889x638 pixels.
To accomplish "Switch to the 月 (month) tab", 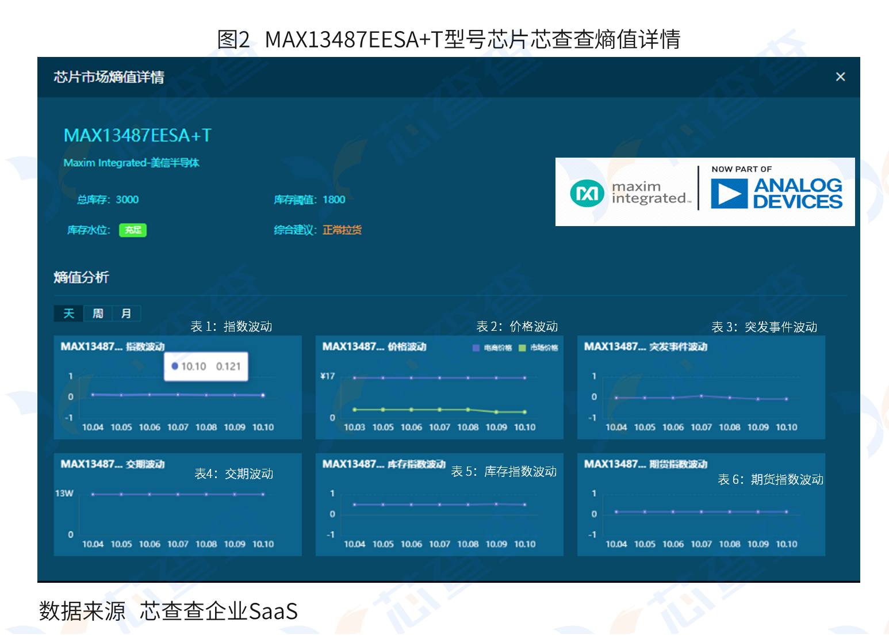I will tap(127, 314).
